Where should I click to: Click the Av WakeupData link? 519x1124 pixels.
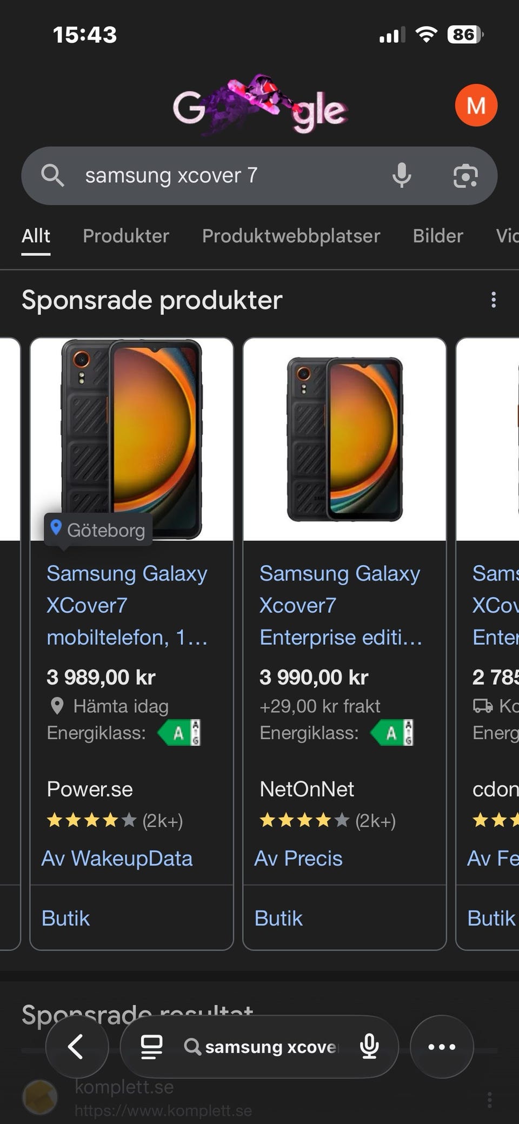click(x=117, y=858)
